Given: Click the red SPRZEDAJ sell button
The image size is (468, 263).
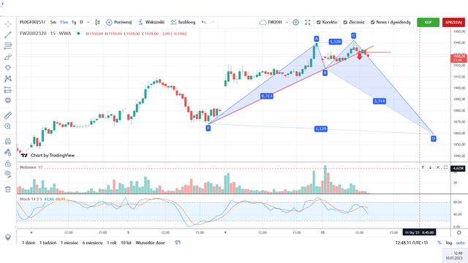Looking at the screenshot, I should tap(453, 23).
